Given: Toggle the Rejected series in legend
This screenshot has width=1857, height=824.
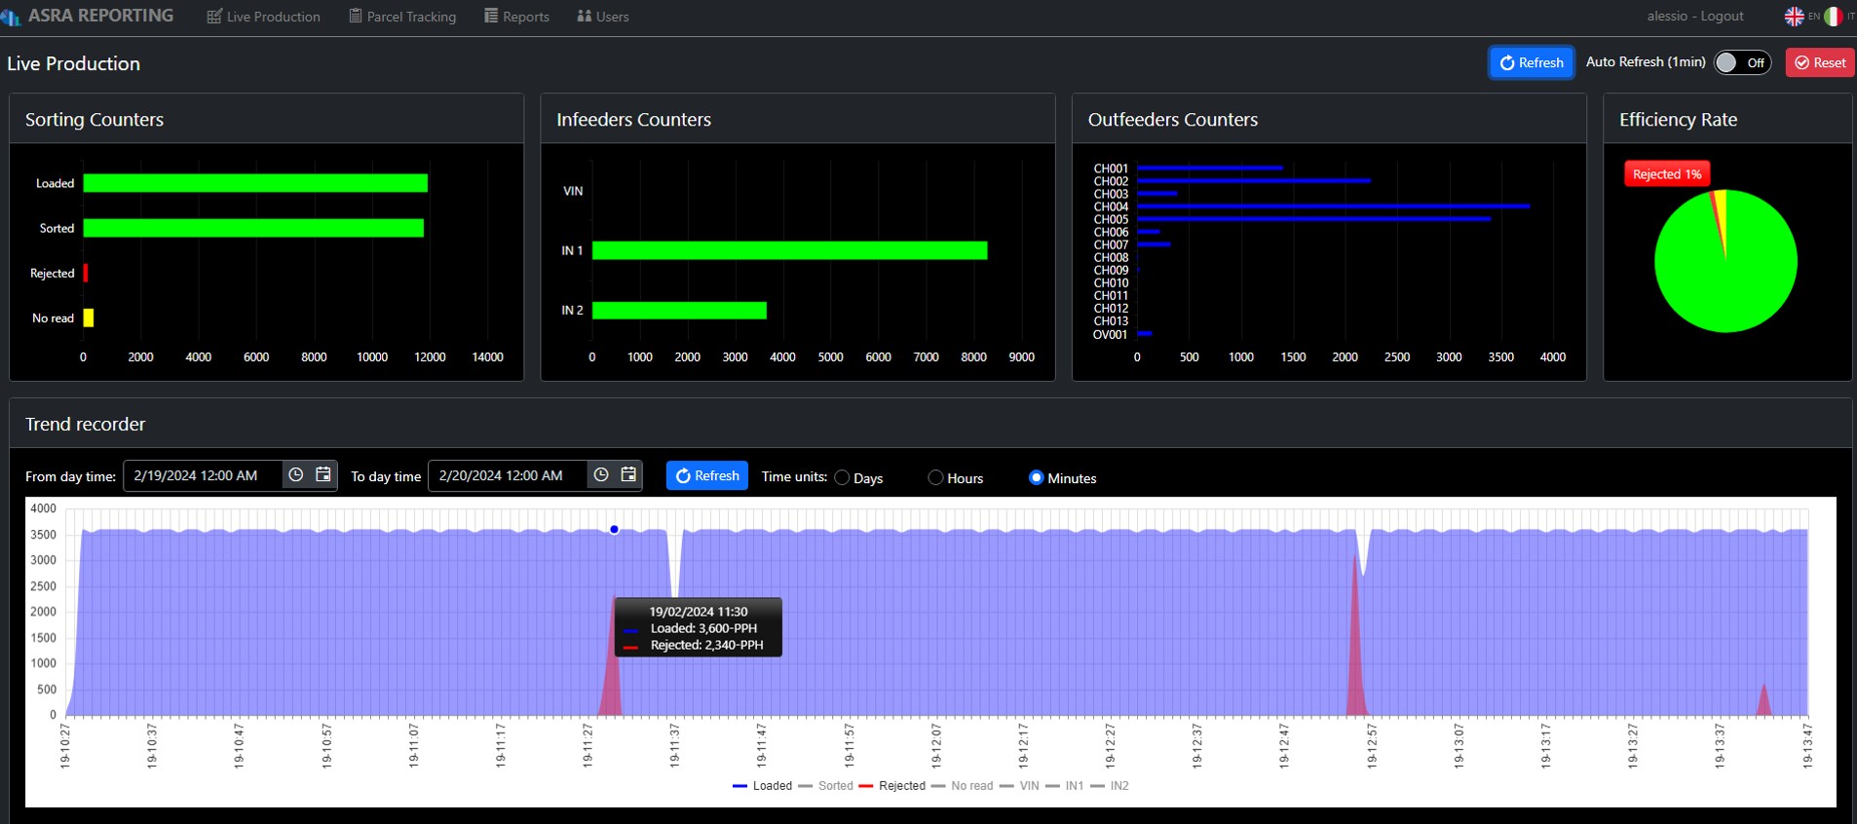Looking at the screenshot, I should [x=891, y=786].
